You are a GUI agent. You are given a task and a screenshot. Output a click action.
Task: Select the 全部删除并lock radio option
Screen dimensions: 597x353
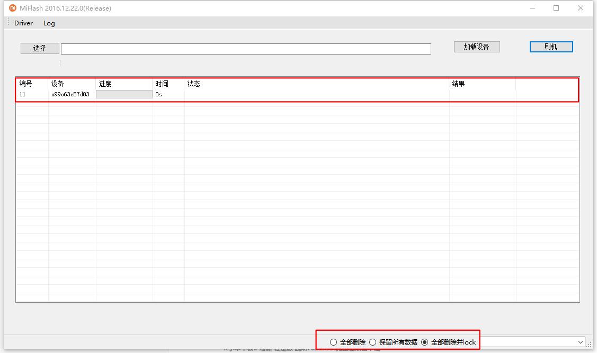[425, 342]
